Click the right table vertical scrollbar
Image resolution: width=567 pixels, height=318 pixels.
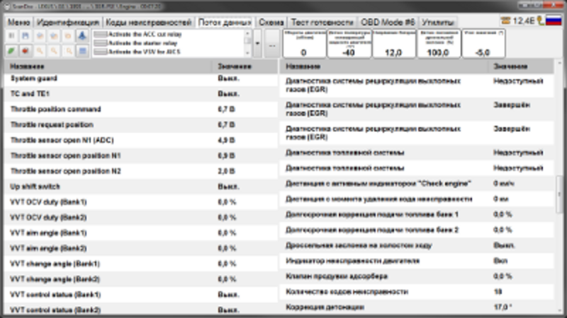561,191
